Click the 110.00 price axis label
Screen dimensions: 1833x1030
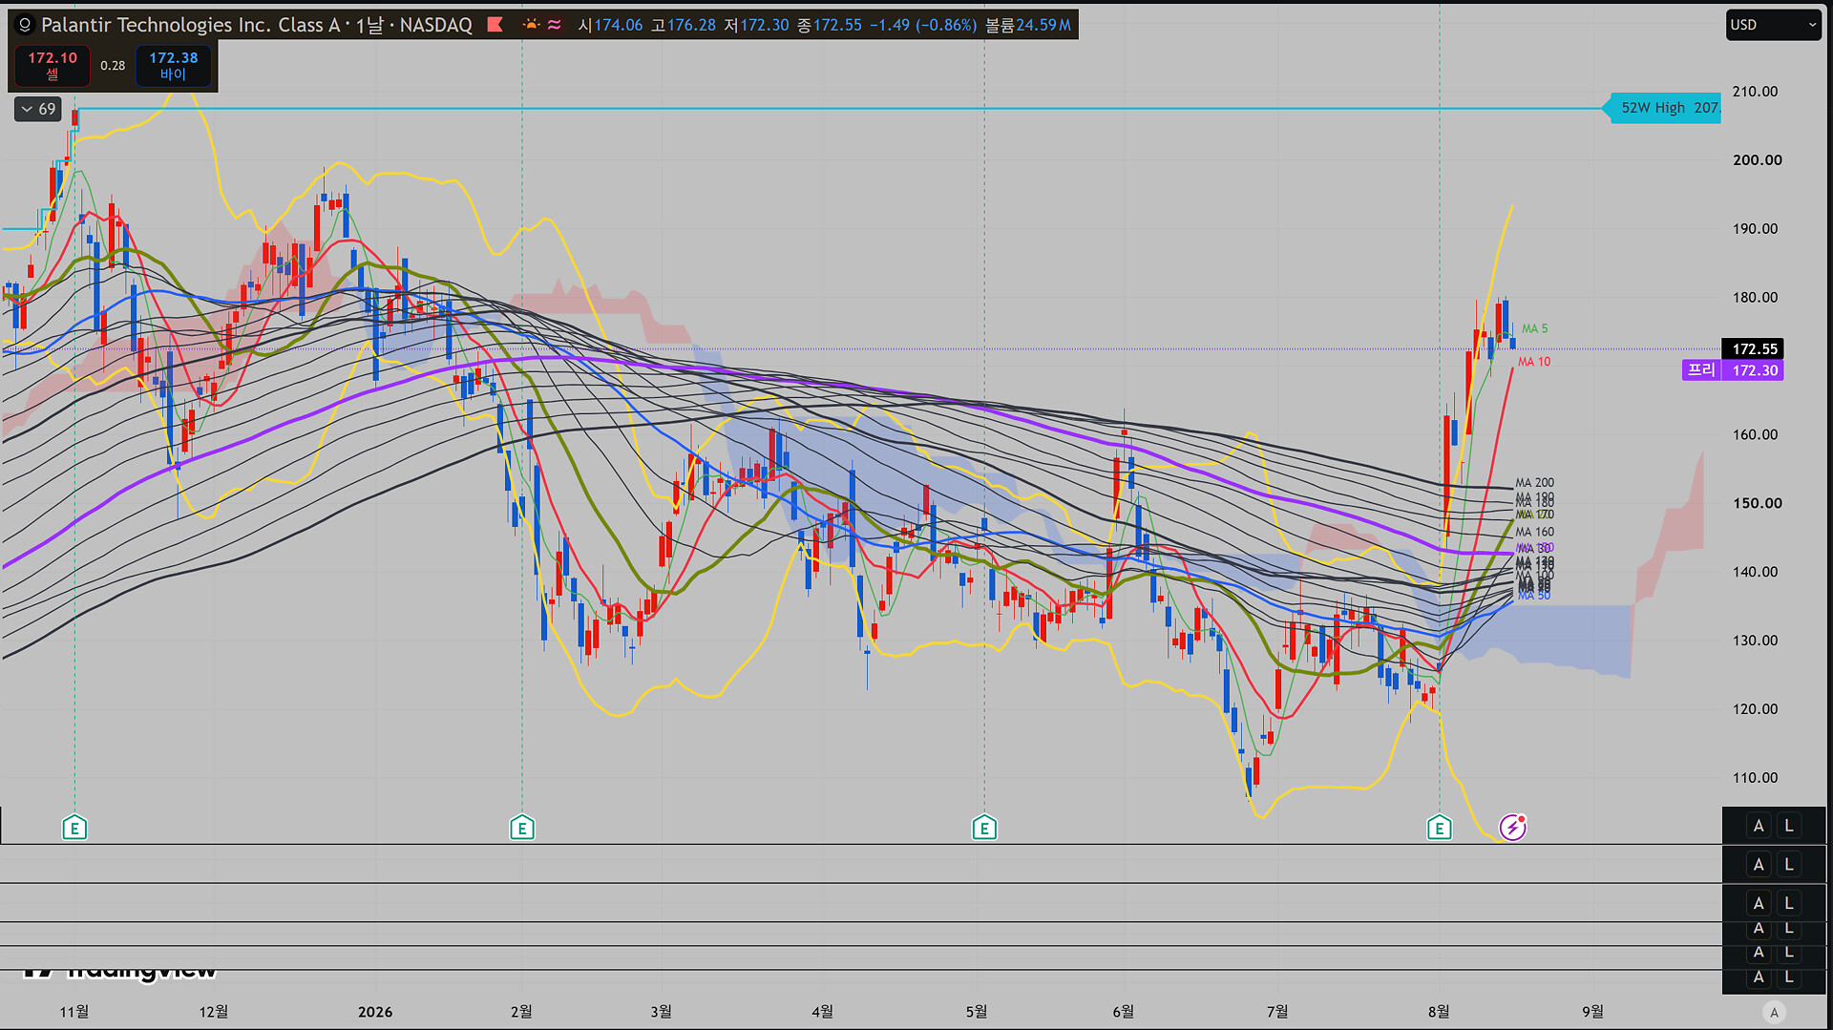[1755, 778]
